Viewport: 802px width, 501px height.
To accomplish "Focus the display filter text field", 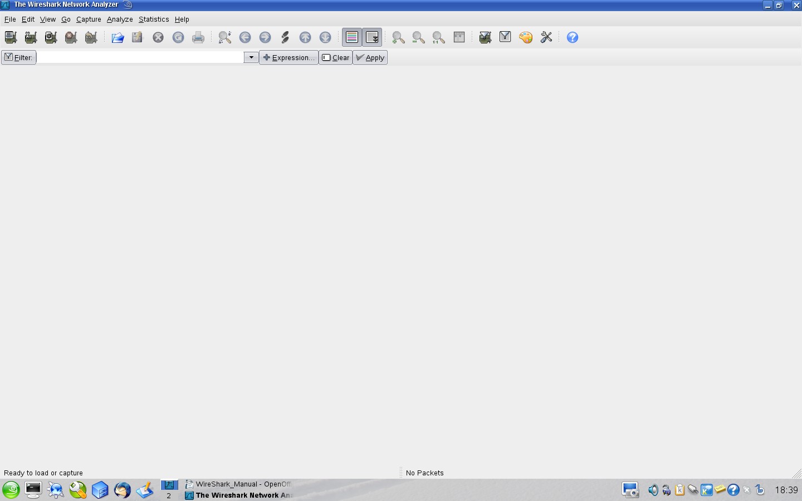I will [140, 57].
